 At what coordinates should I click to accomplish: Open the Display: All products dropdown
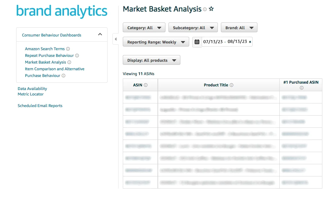151,60
